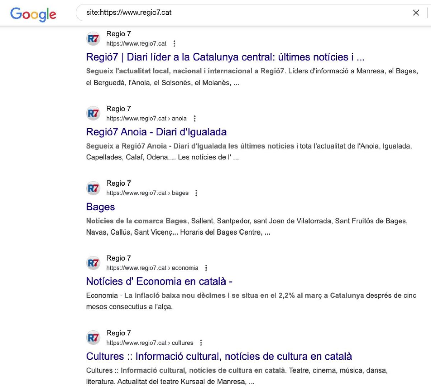Click the plain 'https://www.regio7.cat' URL of first result
Image resolution: width=431 pixels, height=390 pixels.
tap(136, 44)
